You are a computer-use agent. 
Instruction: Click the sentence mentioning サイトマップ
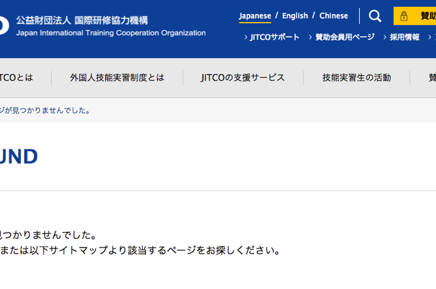(140, 250)
